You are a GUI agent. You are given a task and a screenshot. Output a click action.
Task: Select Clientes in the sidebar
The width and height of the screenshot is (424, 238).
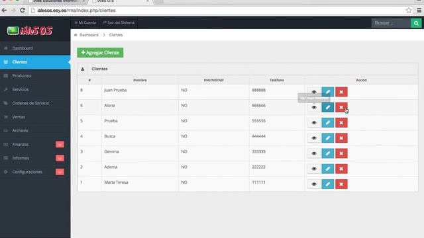(x=35, y=62)
